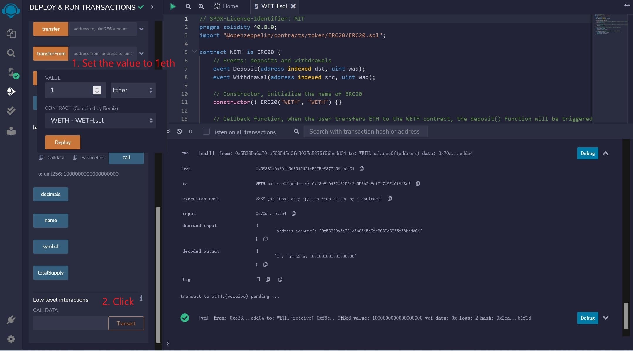Screen dimensions: 633x351
Task: Fold the contract WETH code block
Action: point(194,52)
